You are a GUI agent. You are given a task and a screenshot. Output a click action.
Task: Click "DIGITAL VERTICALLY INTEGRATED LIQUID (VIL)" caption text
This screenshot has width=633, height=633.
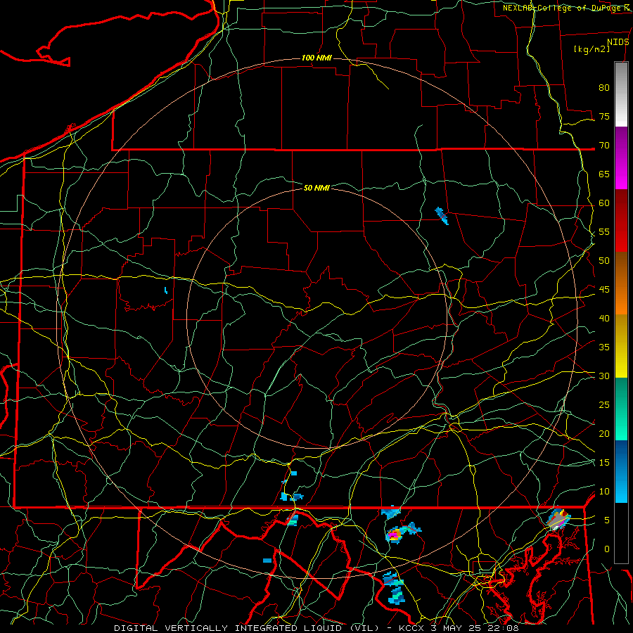click(246, 628)
